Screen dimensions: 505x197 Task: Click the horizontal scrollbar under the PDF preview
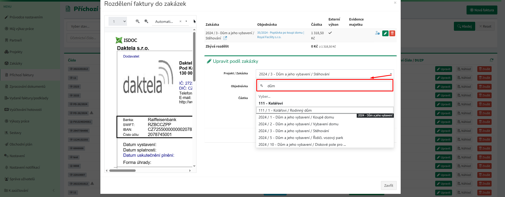[122, 171]
